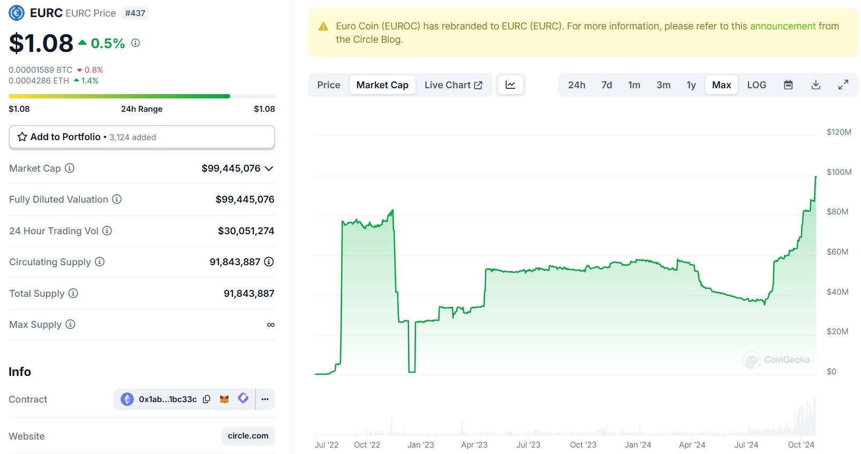Expand the Market Cap value chevron
The image size is (861, 454).
(x=269, y=168)
